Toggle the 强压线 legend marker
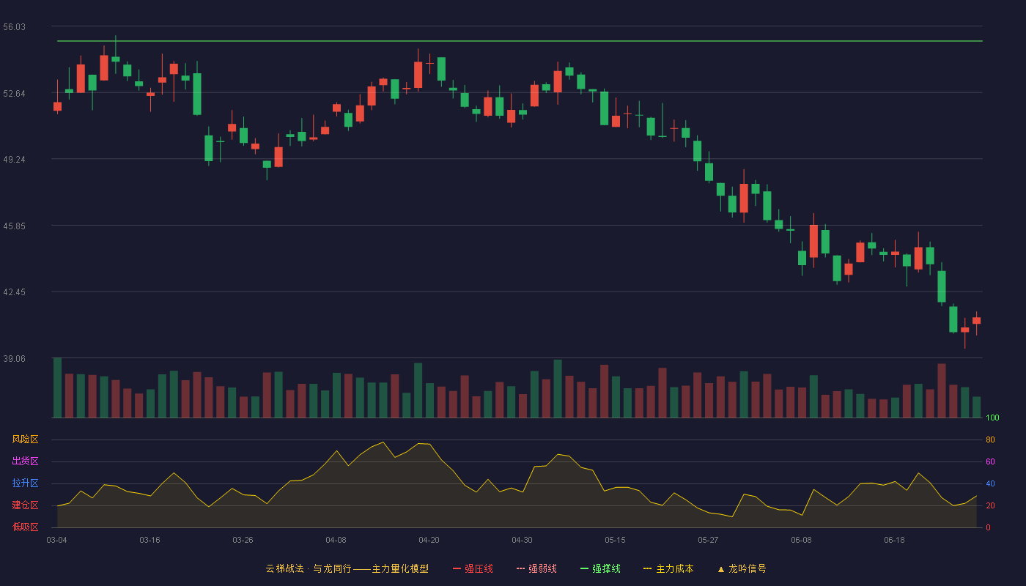The height and width of the screenshot is (586, 1026). [457, 568]
